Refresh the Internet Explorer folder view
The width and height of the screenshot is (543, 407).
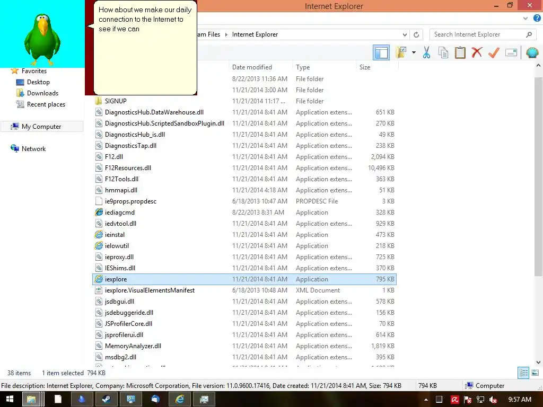click(x=416, y=34)
